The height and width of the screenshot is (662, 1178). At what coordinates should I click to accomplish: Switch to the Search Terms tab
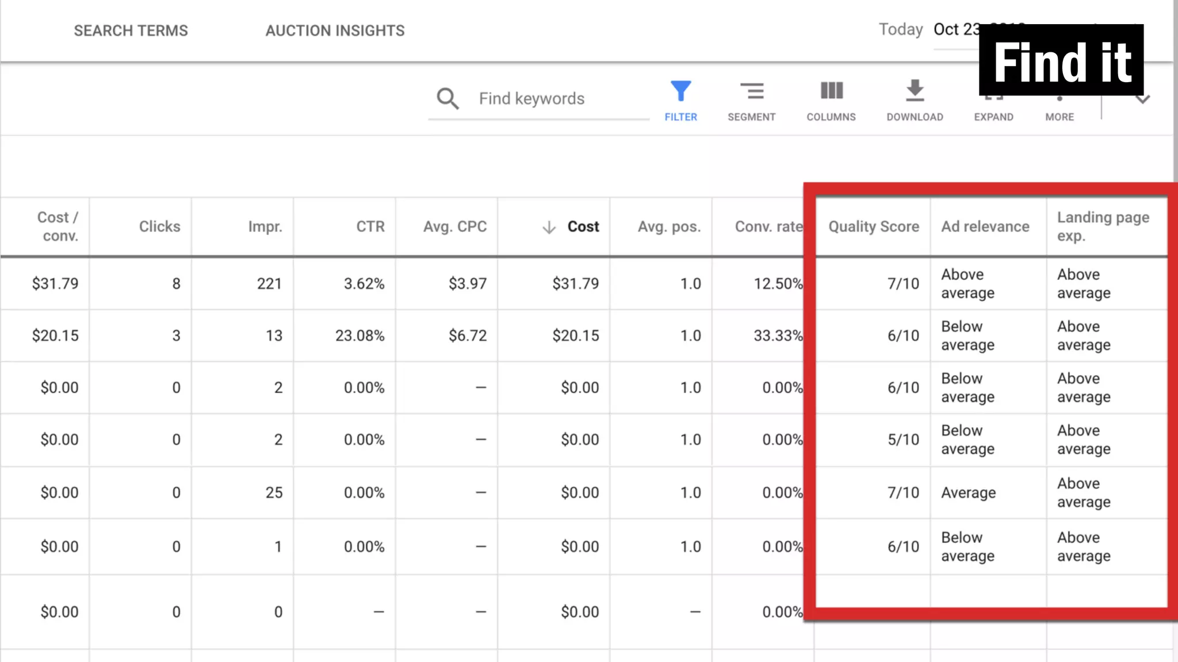[131, 30]
